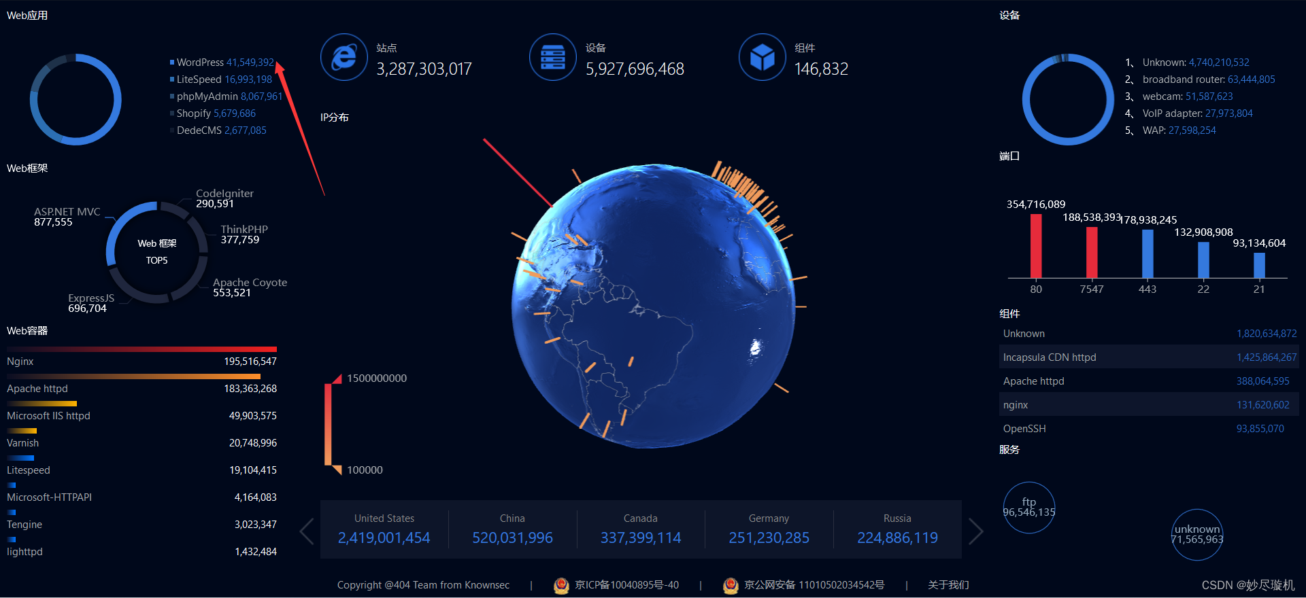Click the 1500000000 color scale top marker
This screenshot has width=1306, height=598.
(x=337, y=379)
